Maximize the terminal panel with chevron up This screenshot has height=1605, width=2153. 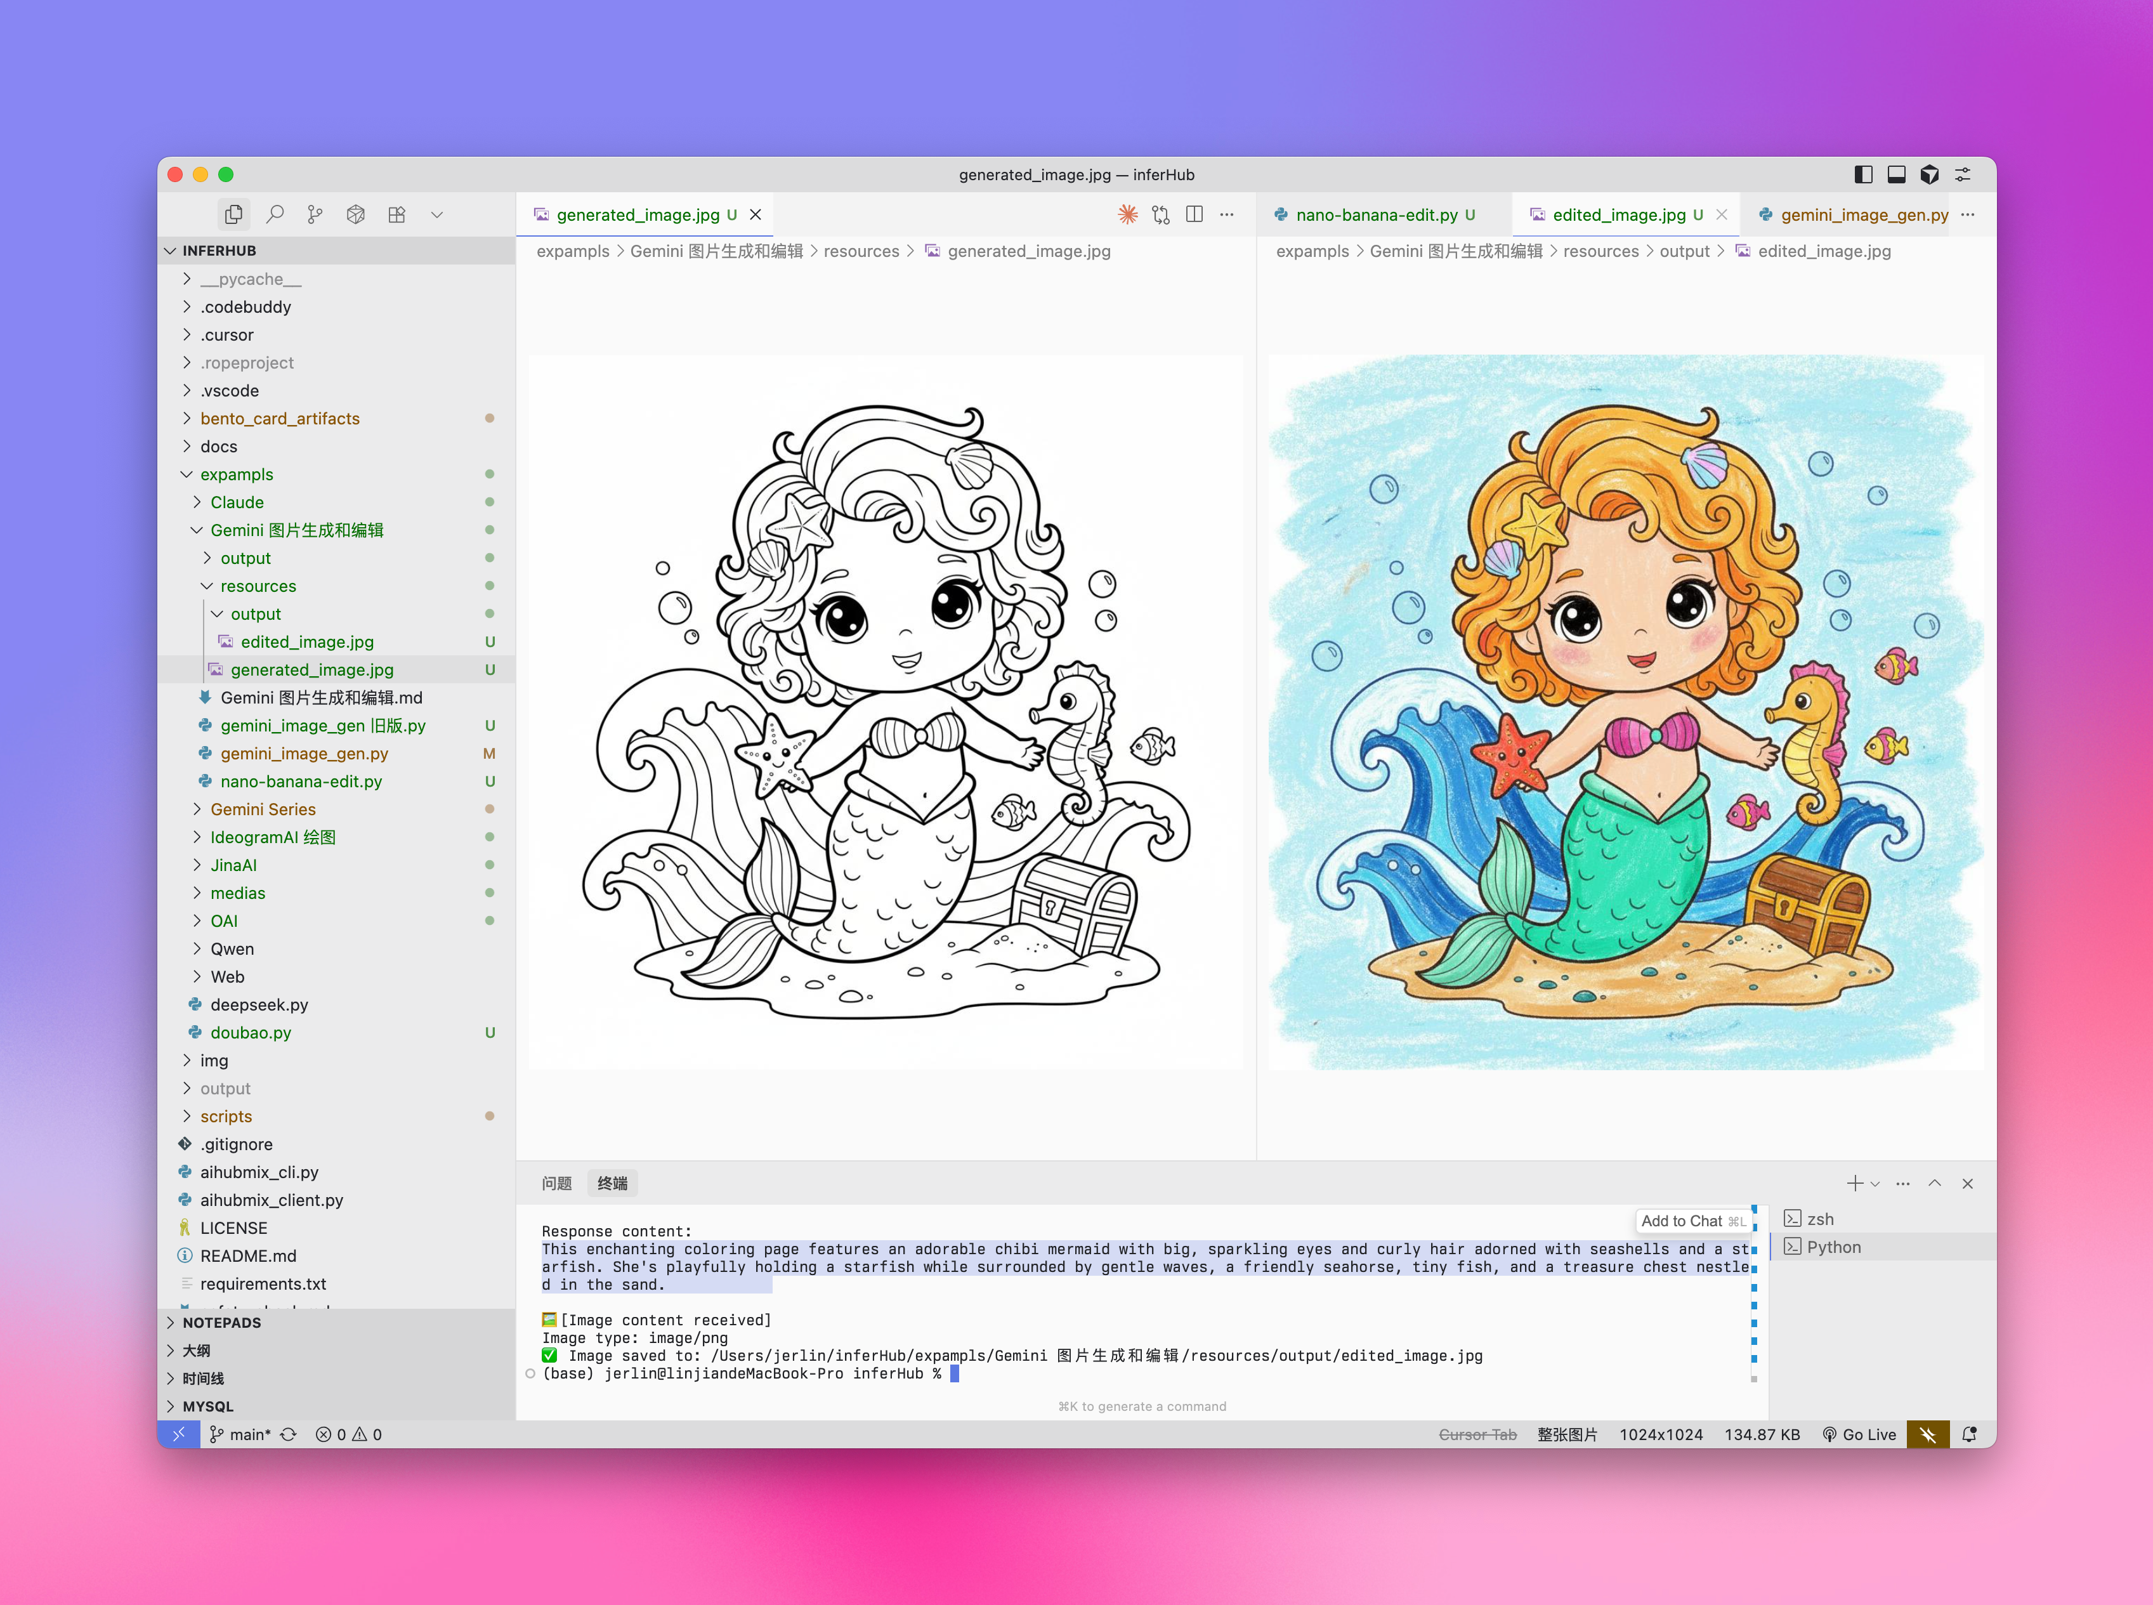tap(1934, 1183)
